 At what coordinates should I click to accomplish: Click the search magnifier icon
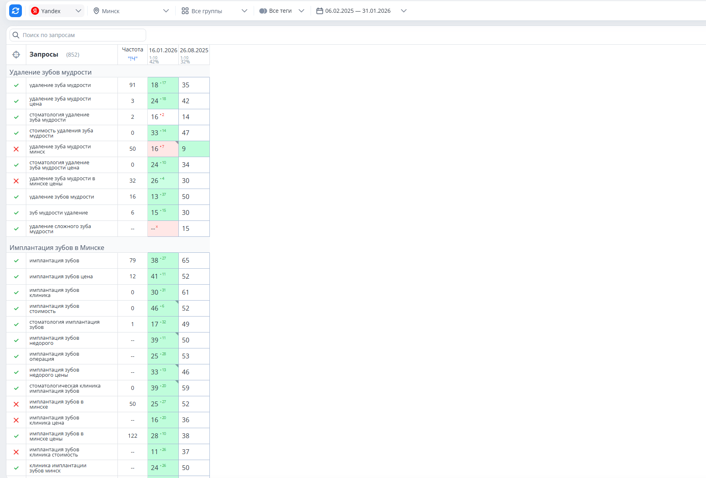pyautogui.click(x=16, y=35)
